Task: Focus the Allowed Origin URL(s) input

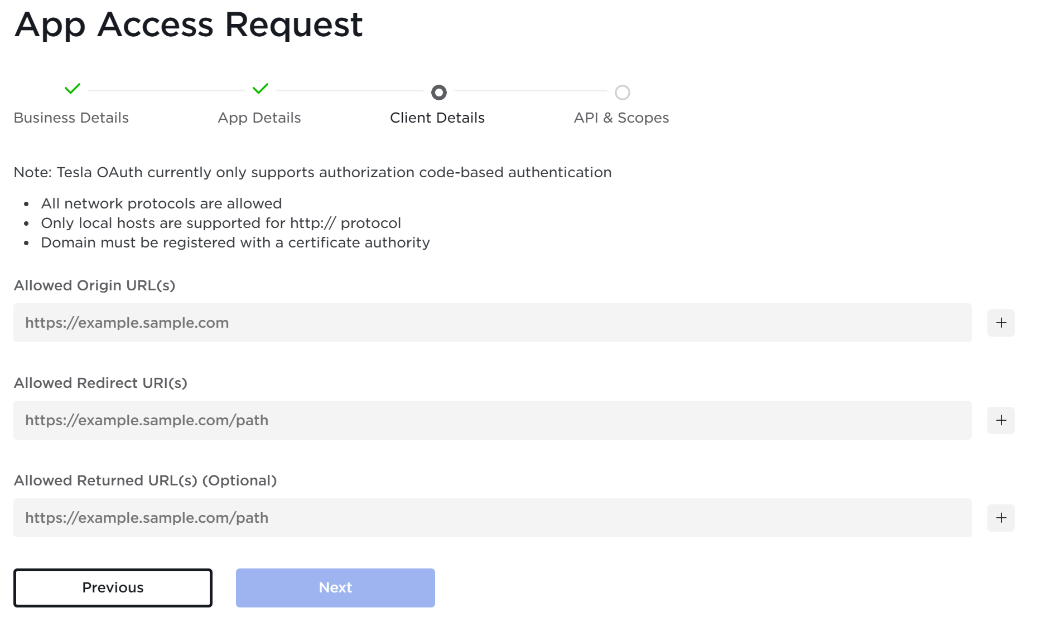Action: 492,323
